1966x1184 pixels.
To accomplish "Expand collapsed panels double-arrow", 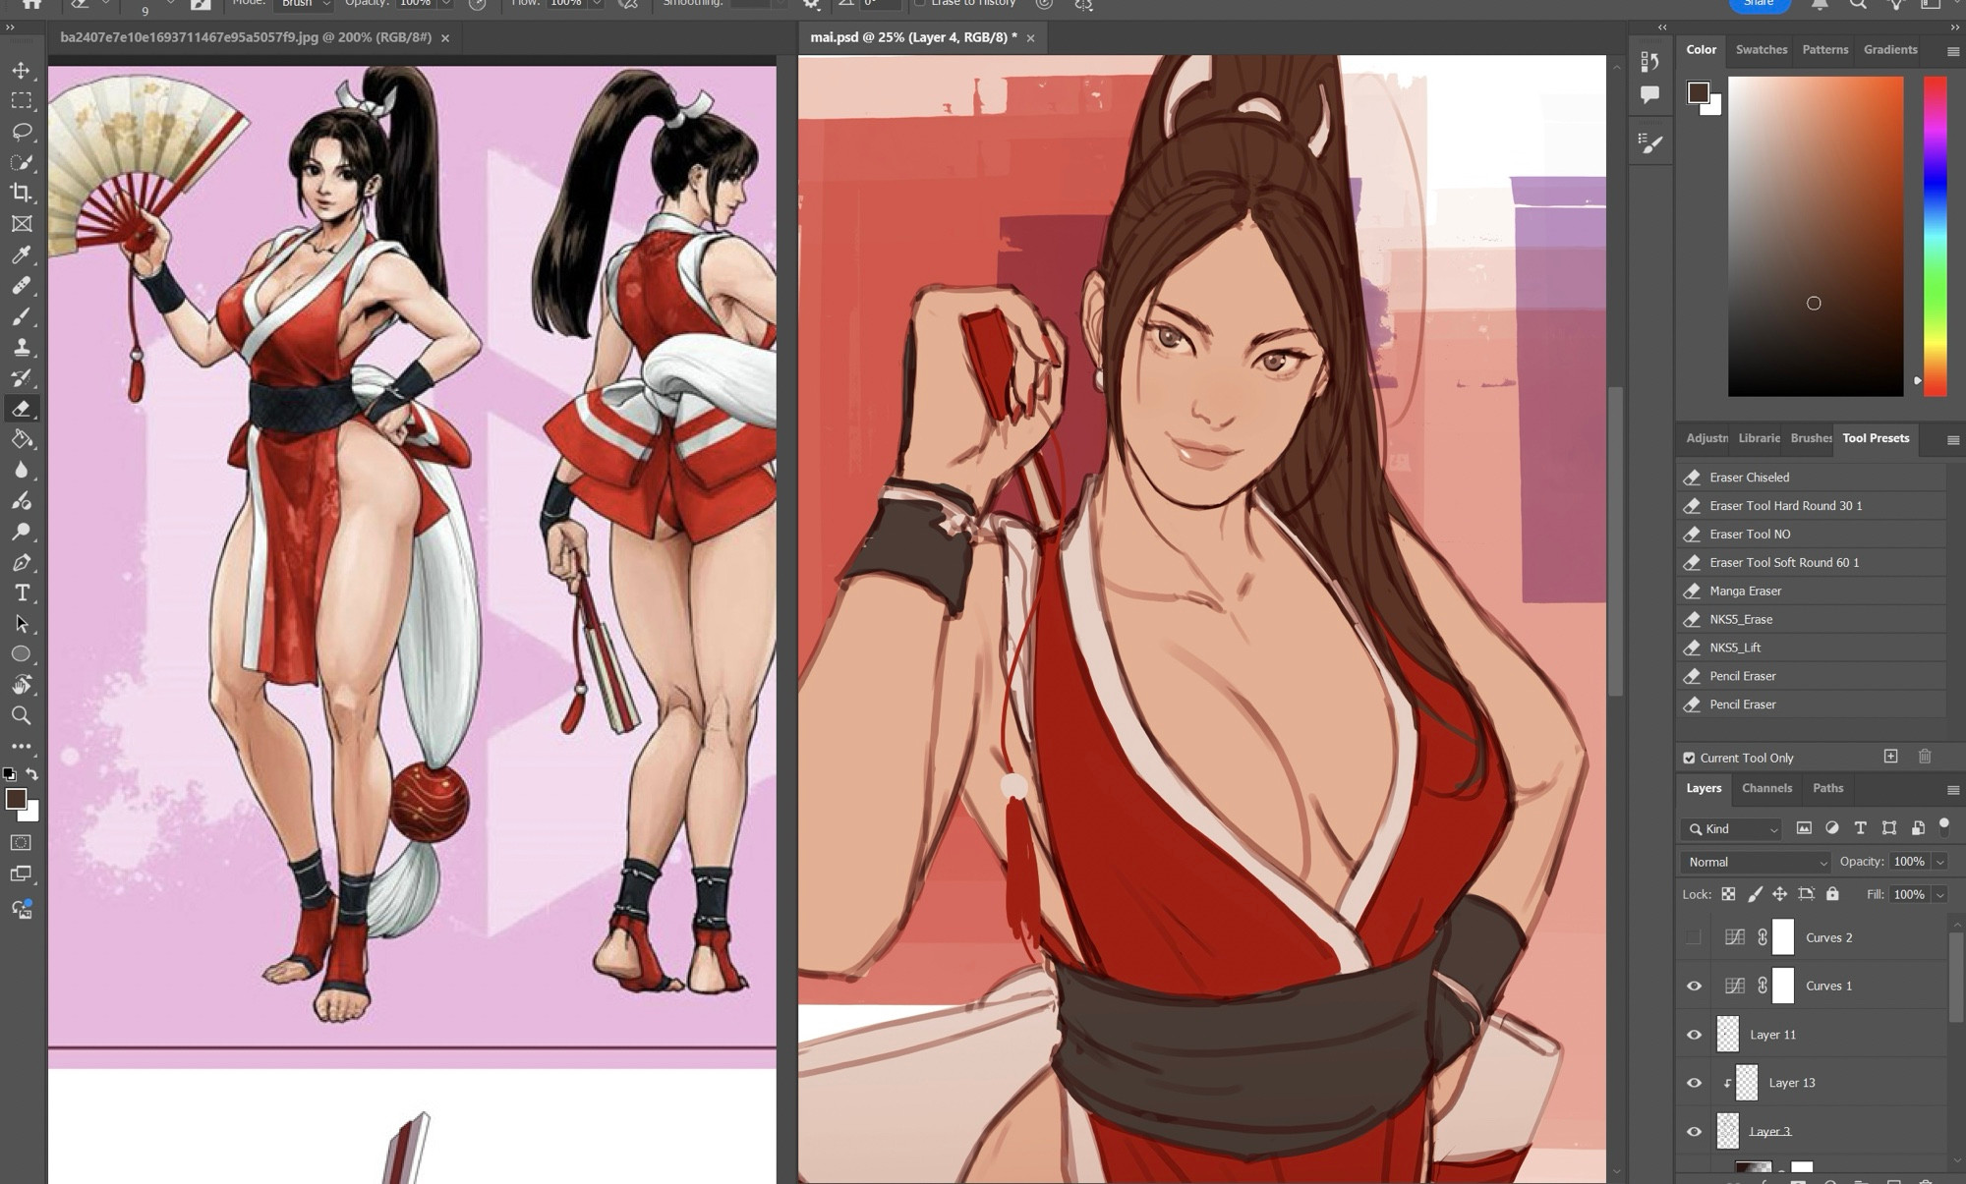I will pyautogui.click(x=1662, y=28).
